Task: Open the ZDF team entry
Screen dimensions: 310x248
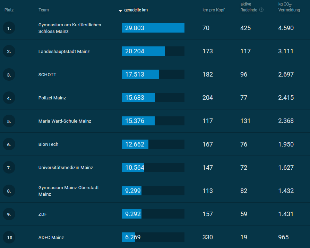Action: pyautogui.click(x=43, y=214)
